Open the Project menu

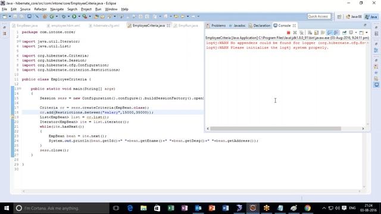(x=86, y=10)
